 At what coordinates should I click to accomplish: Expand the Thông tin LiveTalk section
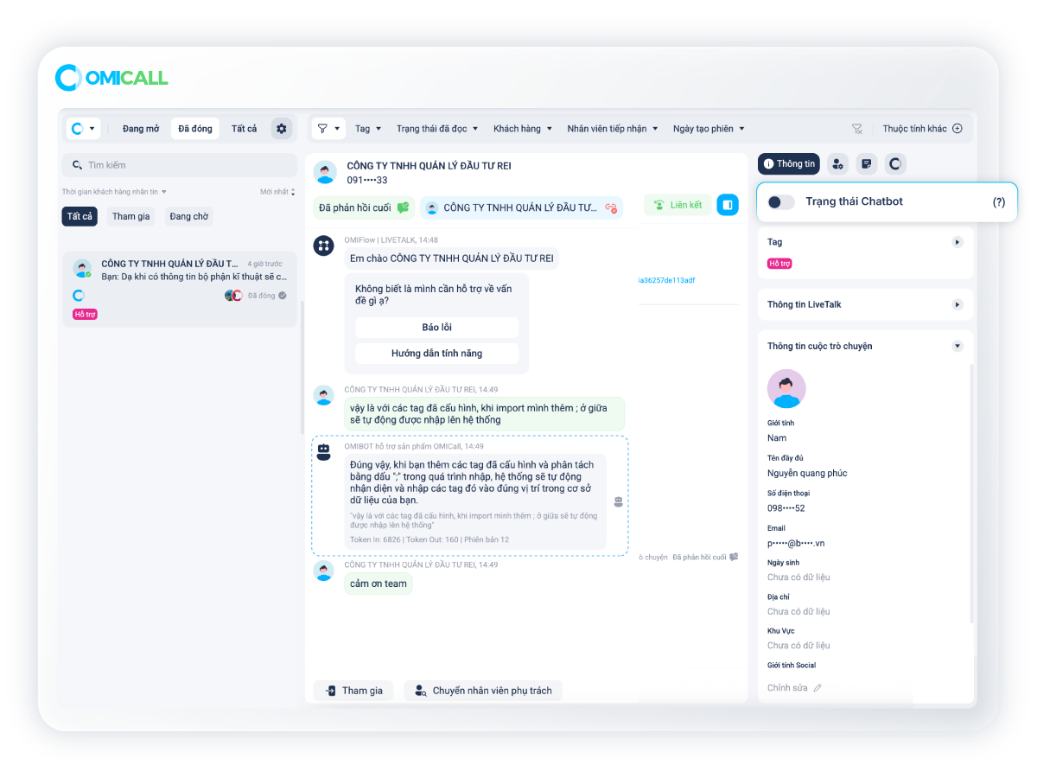[x=957, y=304]
